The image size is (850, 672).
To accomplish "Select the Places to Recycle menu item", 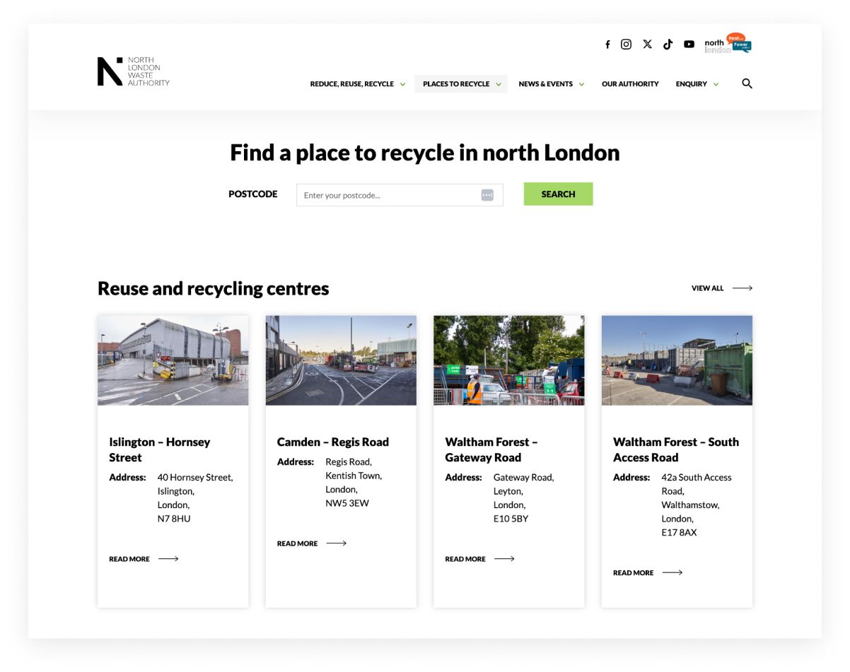I will (455, 83).
